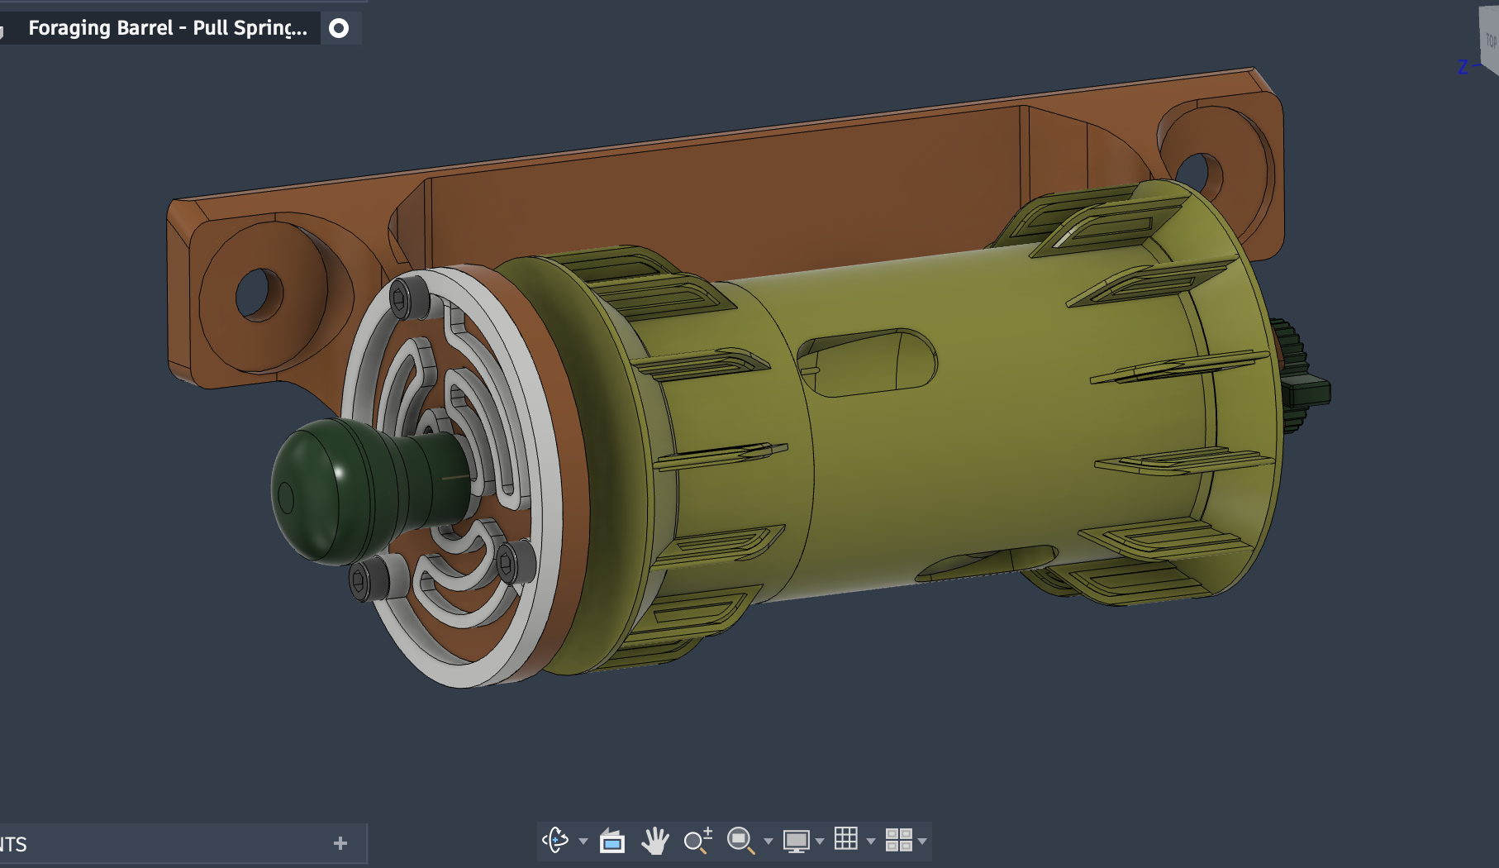
Task: Expand the Grid and Snaps dropdown arrow
Action: [871, 842]
